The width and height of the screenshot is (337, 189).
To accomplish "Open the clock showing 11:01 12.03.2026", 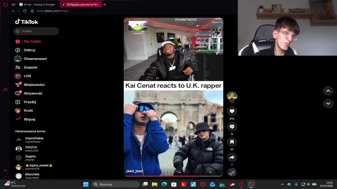I will pos(326,184).
